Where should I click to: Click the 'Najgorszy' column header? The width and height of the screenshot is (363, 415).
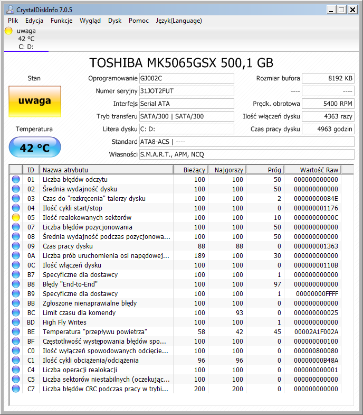(227, 170)
